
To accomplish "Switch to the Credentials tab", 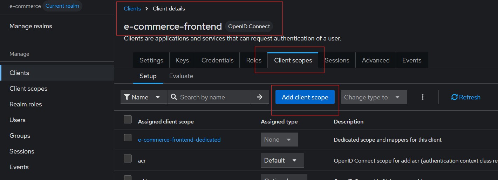I will coord(217,60).
